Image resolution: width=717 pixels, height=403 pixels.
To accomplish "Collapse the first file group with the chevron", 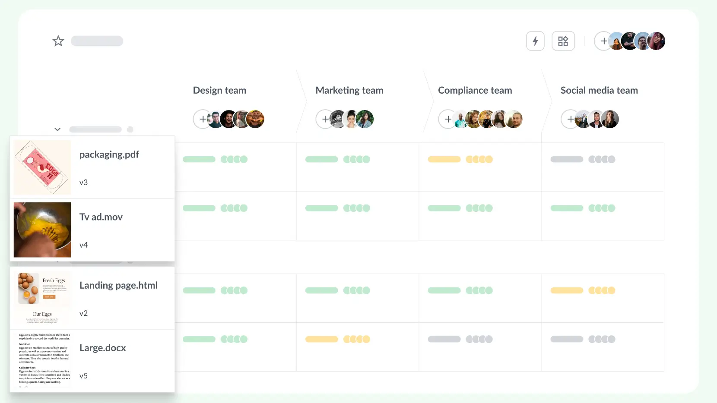I will click(x=57, y=129).
